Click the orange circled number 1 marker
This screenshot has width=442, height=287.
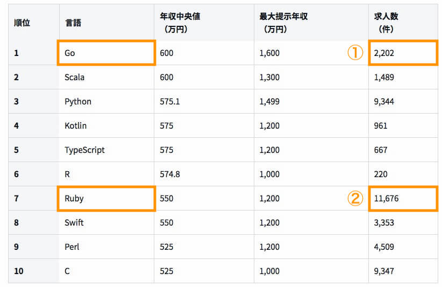355,53
